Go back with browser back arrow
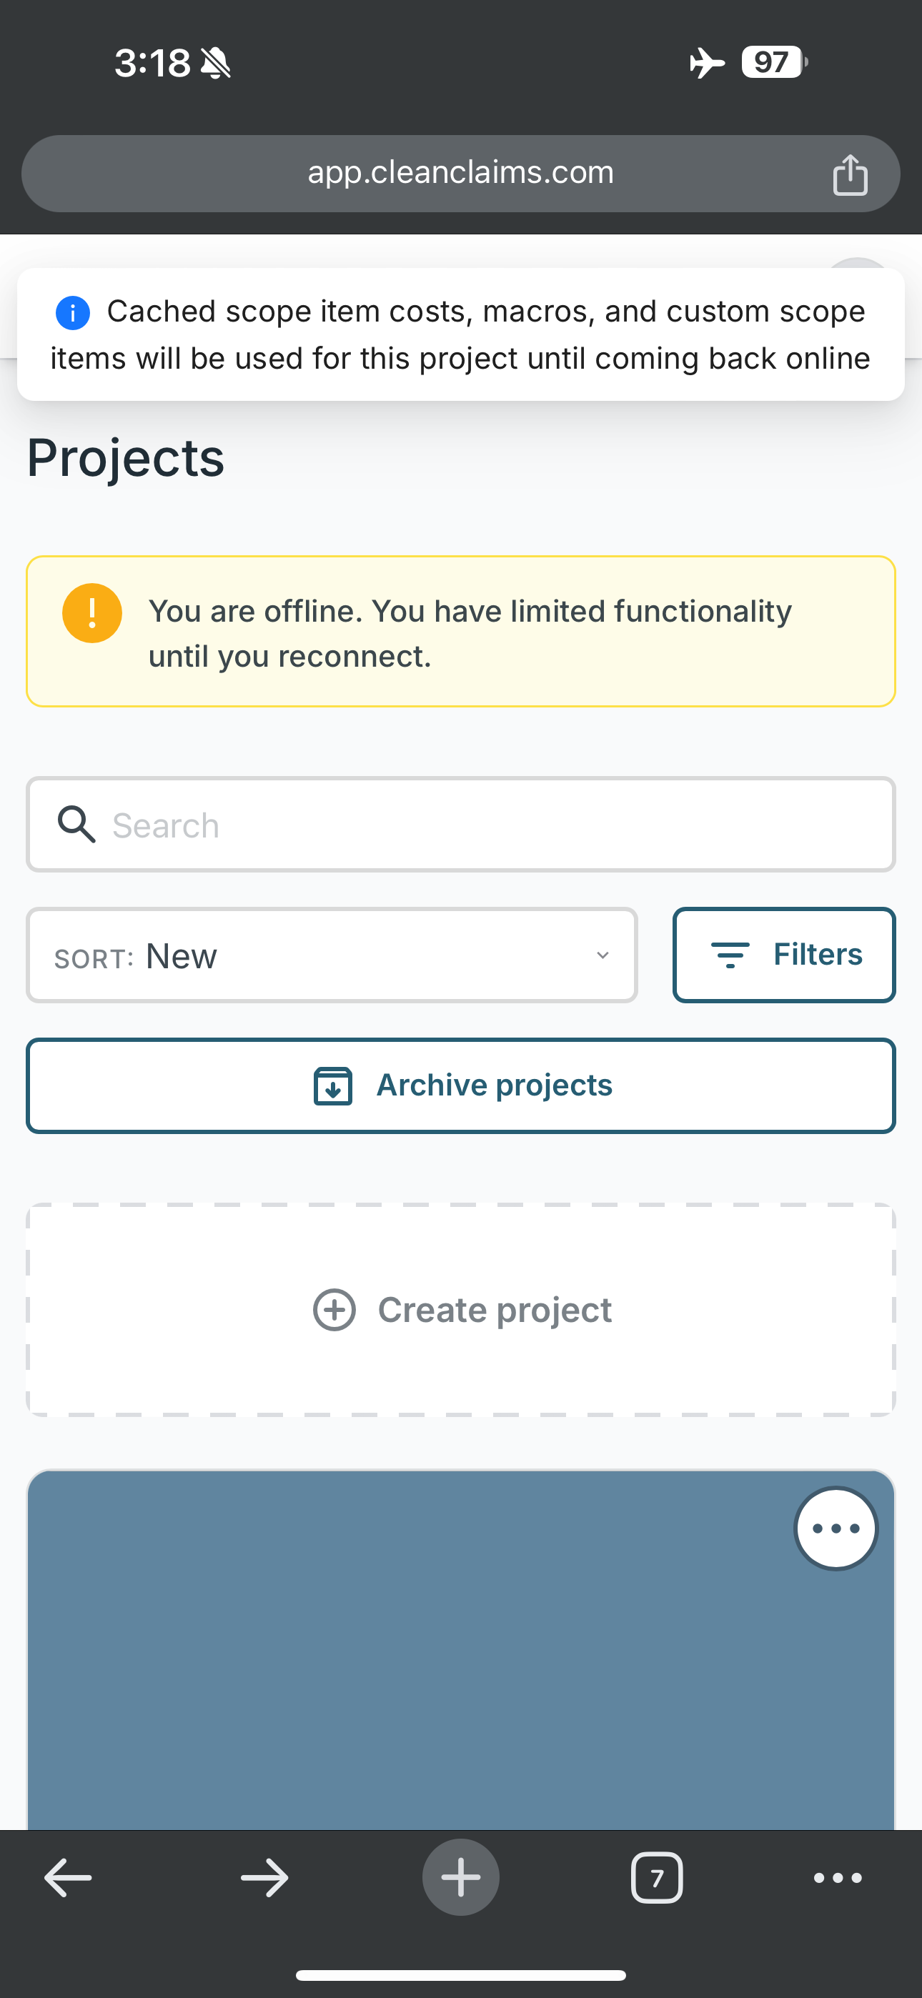Screen dimensions: 922x1998 (67, 1878)
